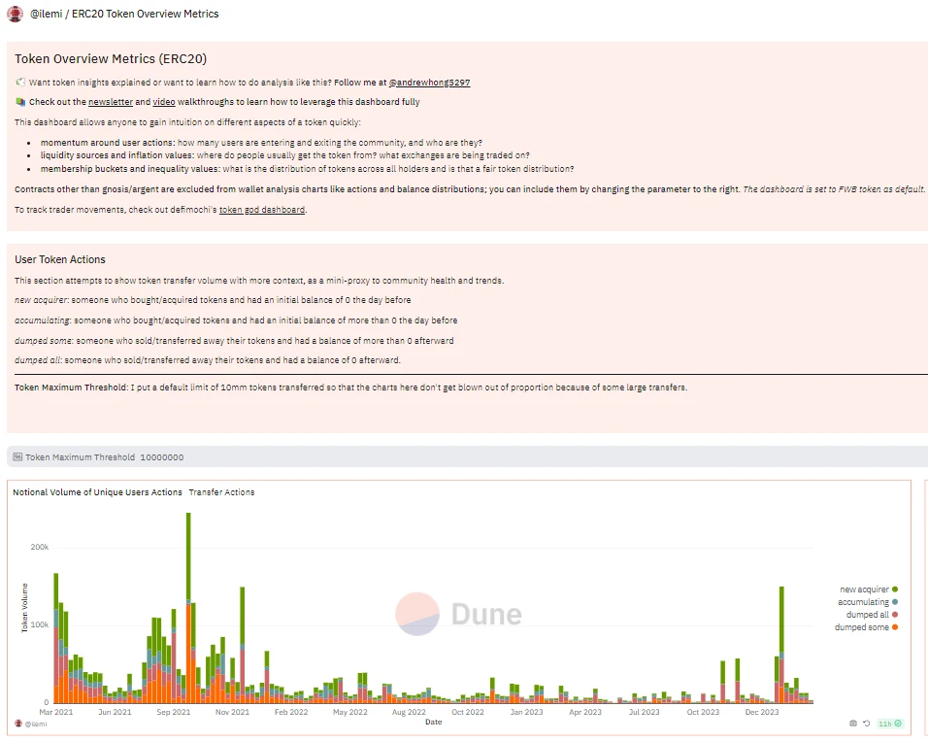Click the 11h query freshness badge
The width and height of the screenshot is (928, 741).
point(889,724)
